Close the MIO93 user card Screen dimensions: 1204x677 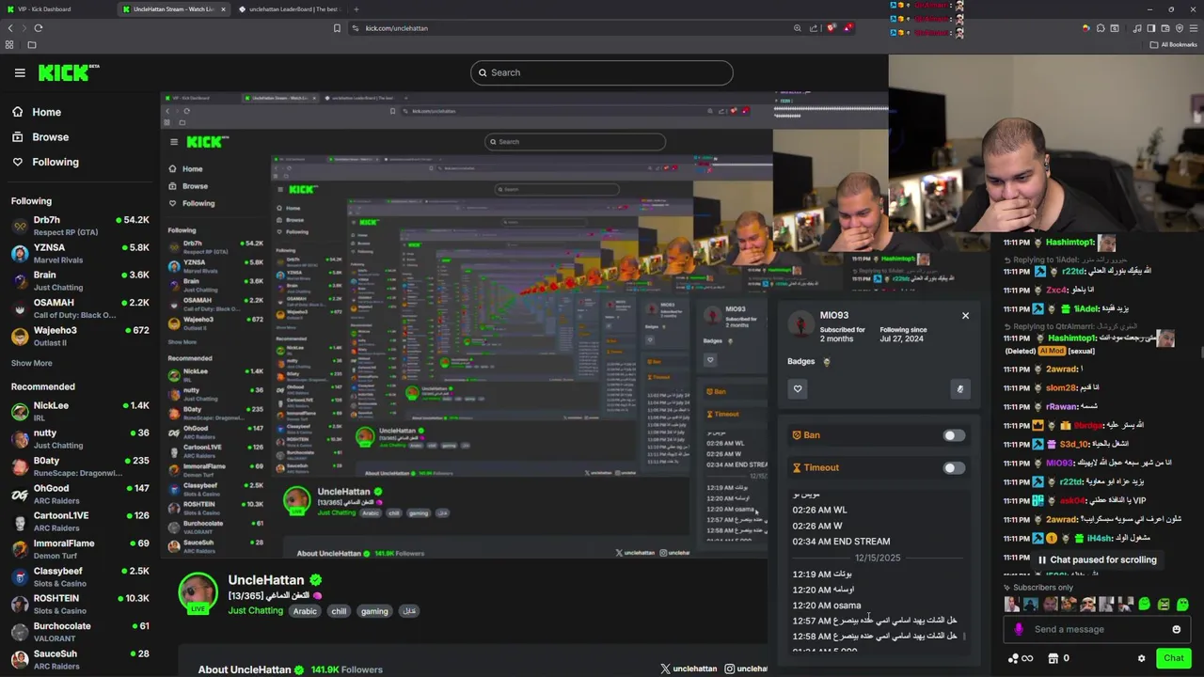point(965,316)
